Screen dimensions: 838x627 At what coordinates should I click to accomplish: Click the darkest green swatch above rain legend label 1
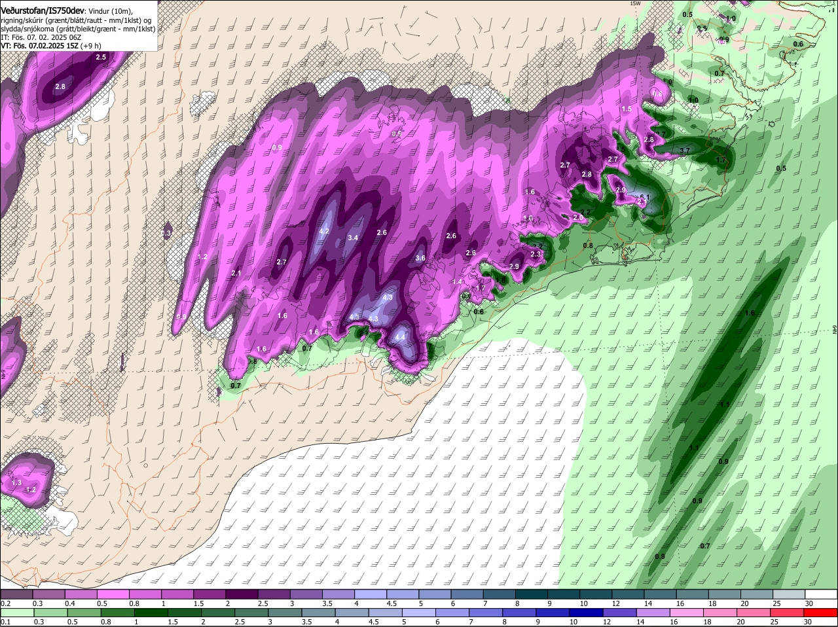click(151, 613)
